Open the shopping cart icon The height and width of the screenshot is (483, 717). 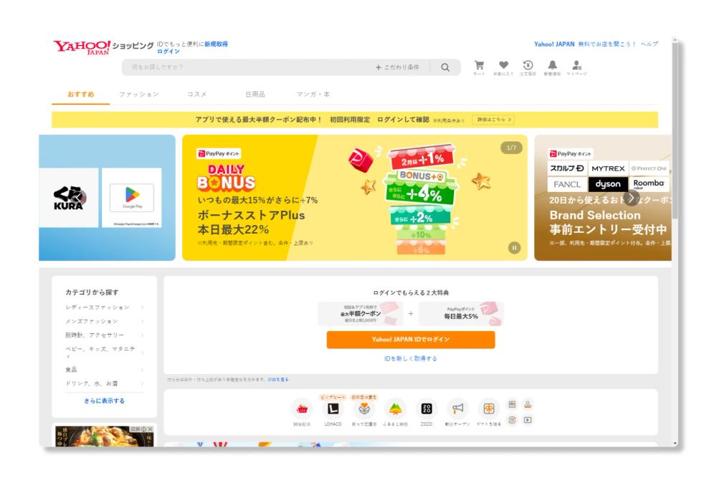[x=479, y=67]
